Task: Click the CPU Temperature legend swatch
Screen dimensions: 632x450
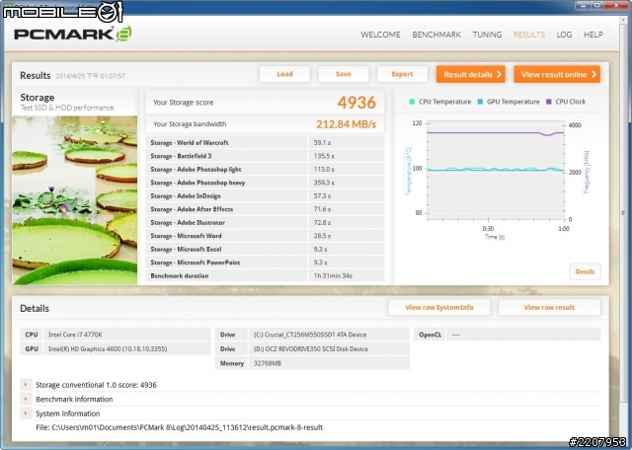Action: 412,102
